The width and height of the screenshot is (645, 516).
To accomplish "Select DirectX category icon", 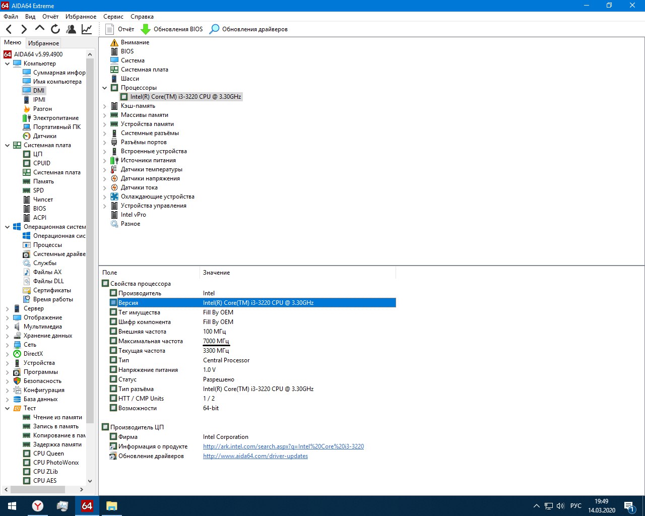I will 17,354.
